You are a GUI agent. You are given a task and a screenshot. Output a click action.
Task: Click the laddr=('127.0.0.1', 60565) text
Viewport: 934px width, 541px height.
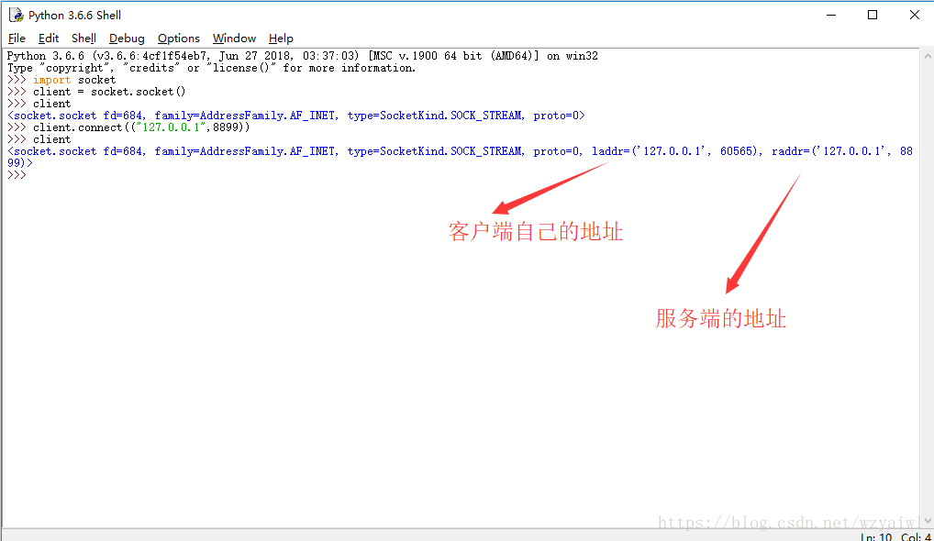[677, 151]
